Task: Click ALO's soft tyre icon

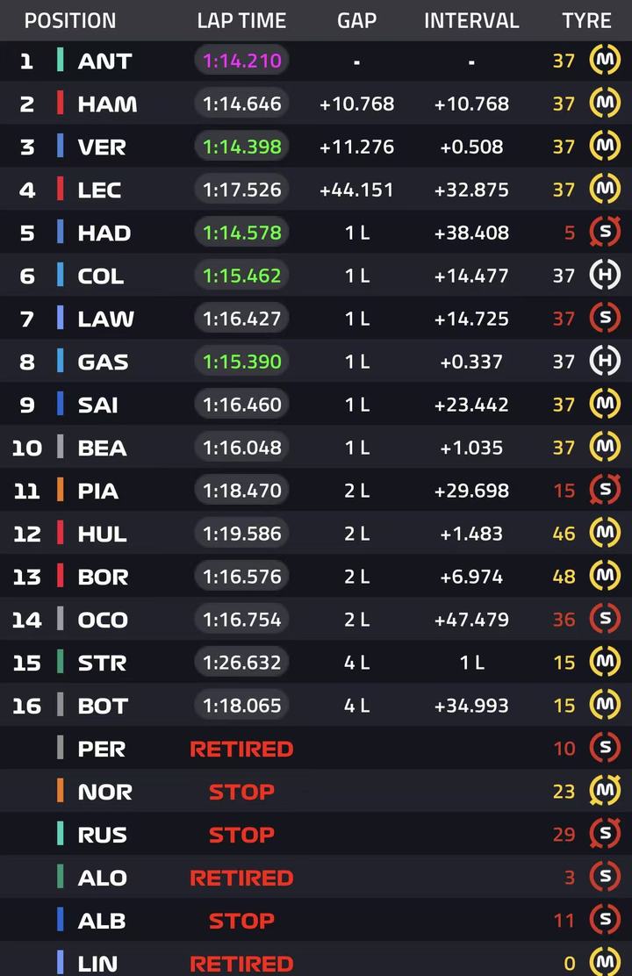Action: tap(605, 877)
